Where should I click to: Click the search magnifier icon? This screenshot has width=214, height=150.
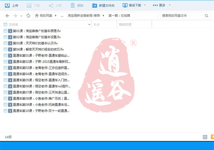tap(207, 16)
